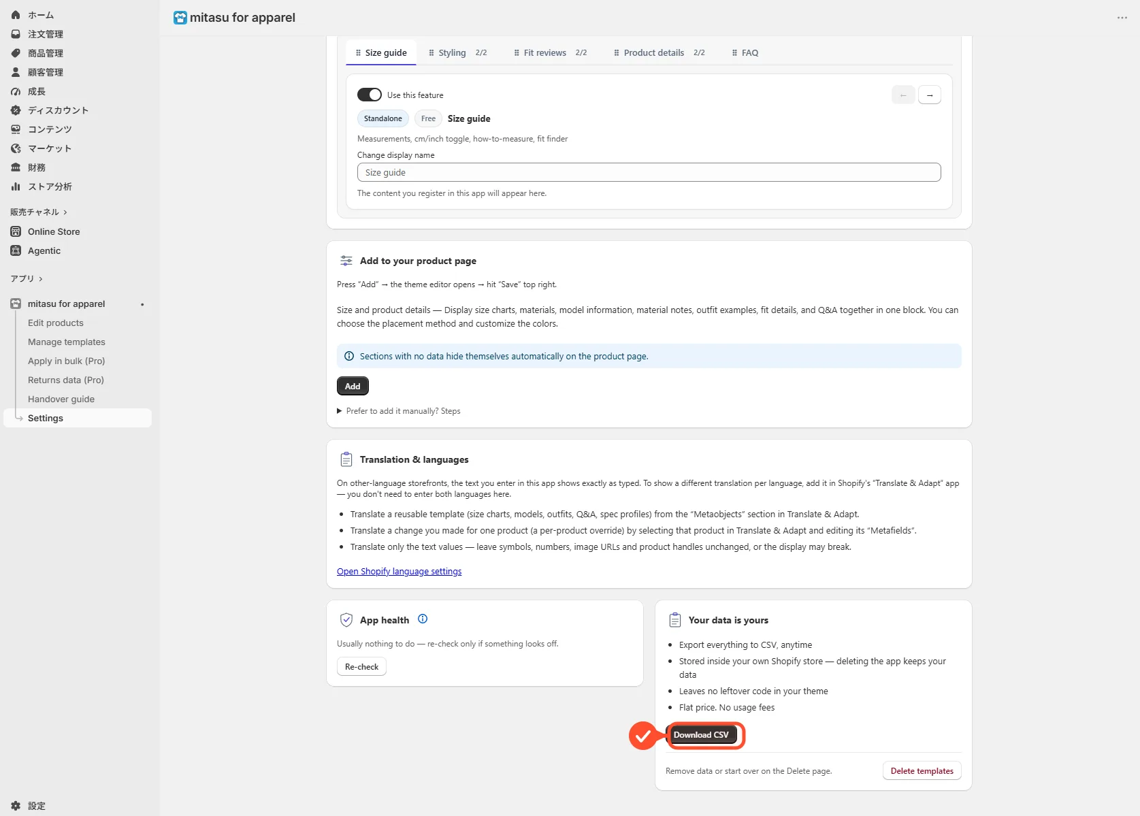Open Handover guide in the sidebar

61,399
